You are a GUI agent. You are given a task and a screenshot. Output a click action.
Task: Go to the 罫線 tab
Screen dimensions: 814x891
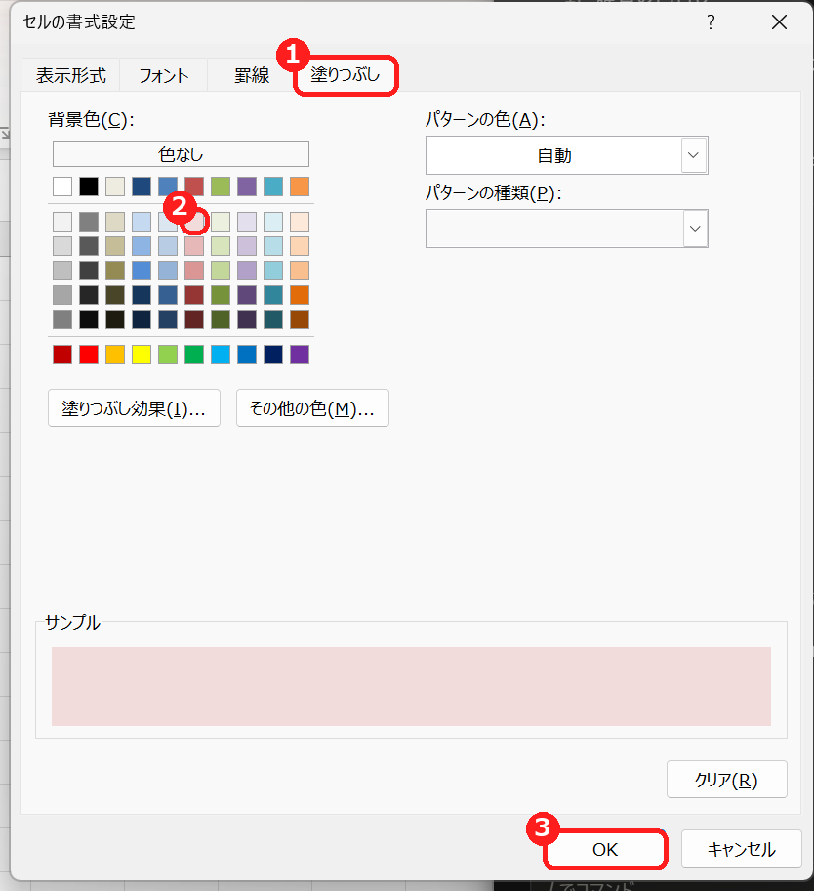252,75
